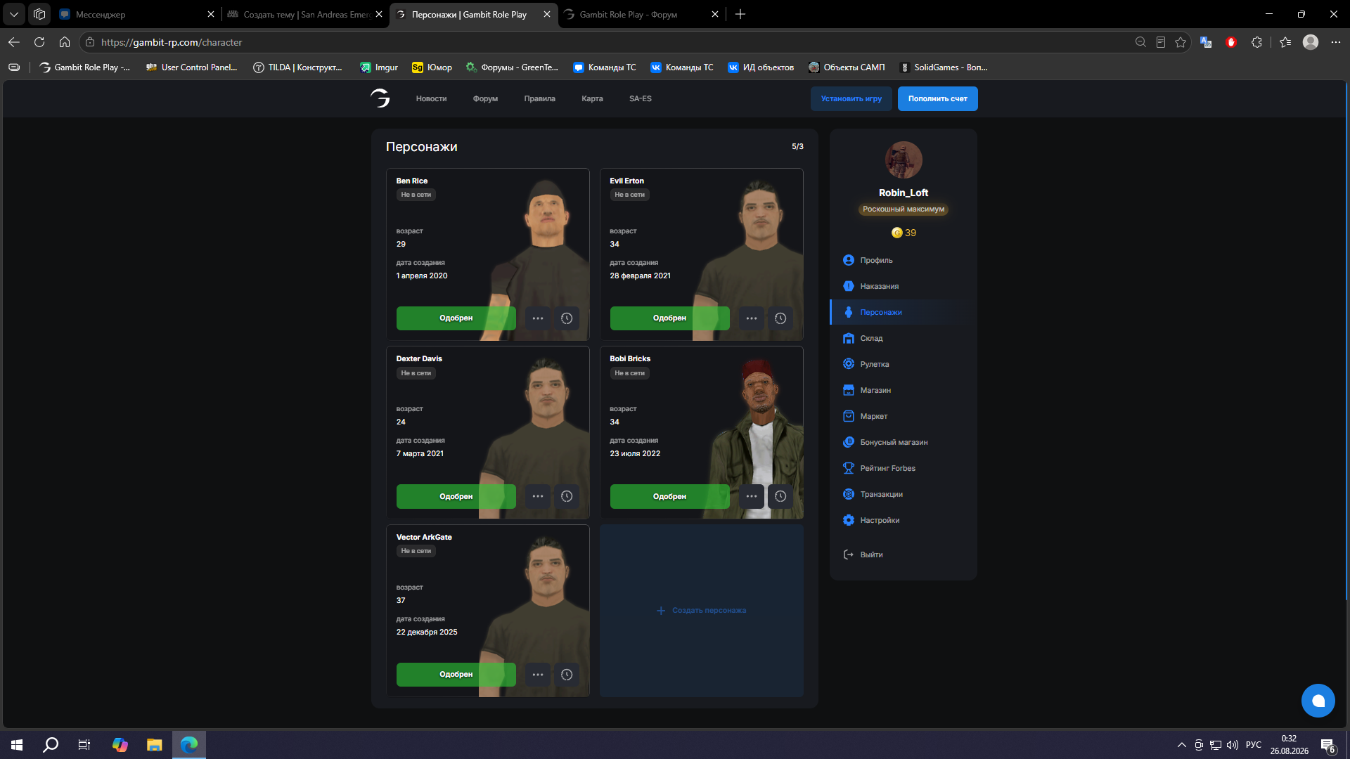Viewport: 1350px width, 759px height.
Task: Click the gold coin balance 39
Action: click(x=904, y=233)
